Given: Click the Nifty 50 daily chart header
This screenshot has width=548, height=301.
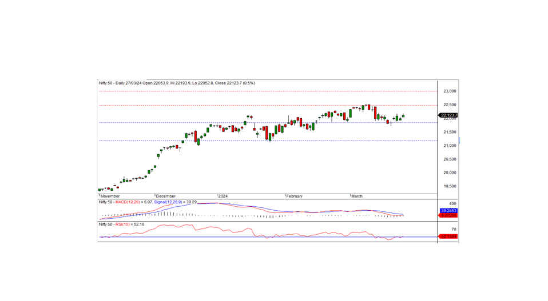Looking at the screenshot, I should [x=177, y=83].
